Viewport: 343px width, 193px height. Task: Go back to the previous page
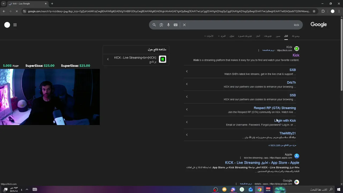click(x=4, y=11)
